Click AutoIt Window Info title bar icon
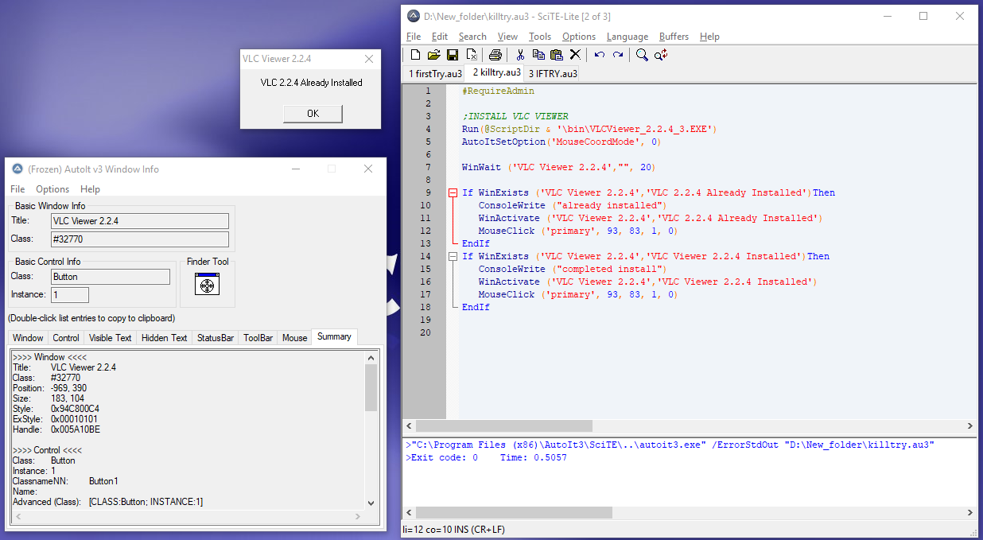983x540 pixels. [17, 169]
